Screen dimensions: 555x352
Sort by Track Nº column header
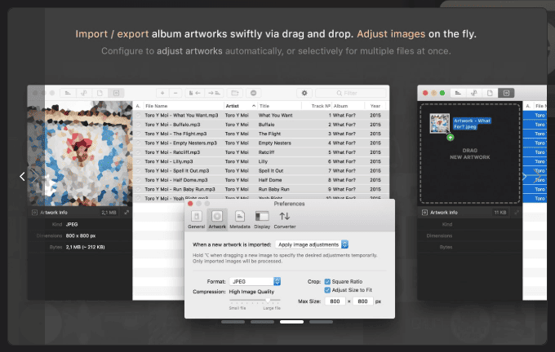coord(317,106)
